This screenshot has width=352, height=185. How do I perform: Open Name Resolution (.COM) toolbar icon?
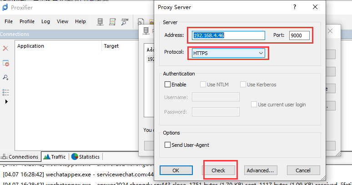click(125, 21)
